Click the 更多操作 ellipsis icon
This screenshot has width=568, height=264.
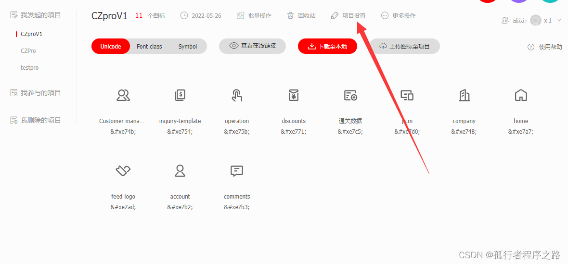(385, 15)
